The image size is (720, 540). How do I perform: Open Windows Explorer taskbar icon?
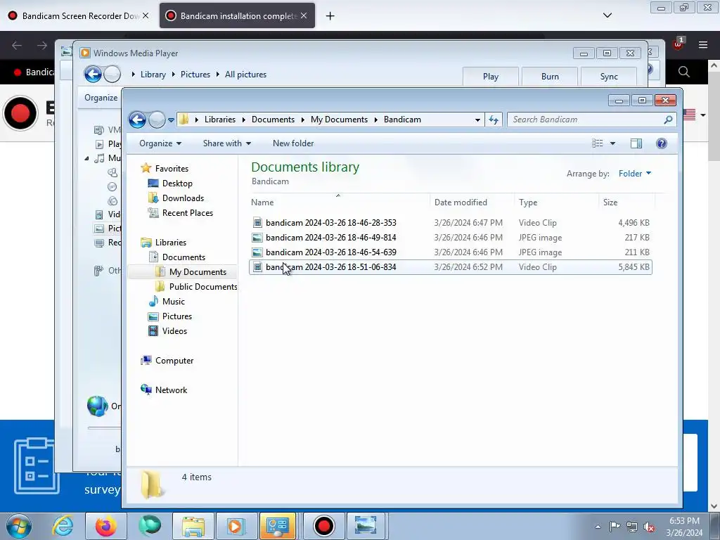click(193, 526)
